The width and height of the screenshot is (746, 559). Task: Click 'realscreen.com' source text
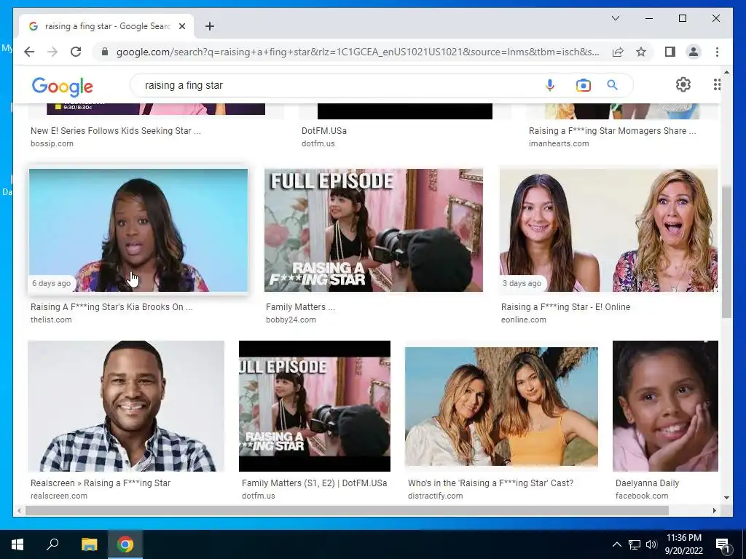[59, 495]
